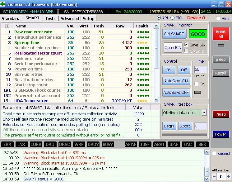Uncheck the Save BIN checkbox

(x=186, y=45)
